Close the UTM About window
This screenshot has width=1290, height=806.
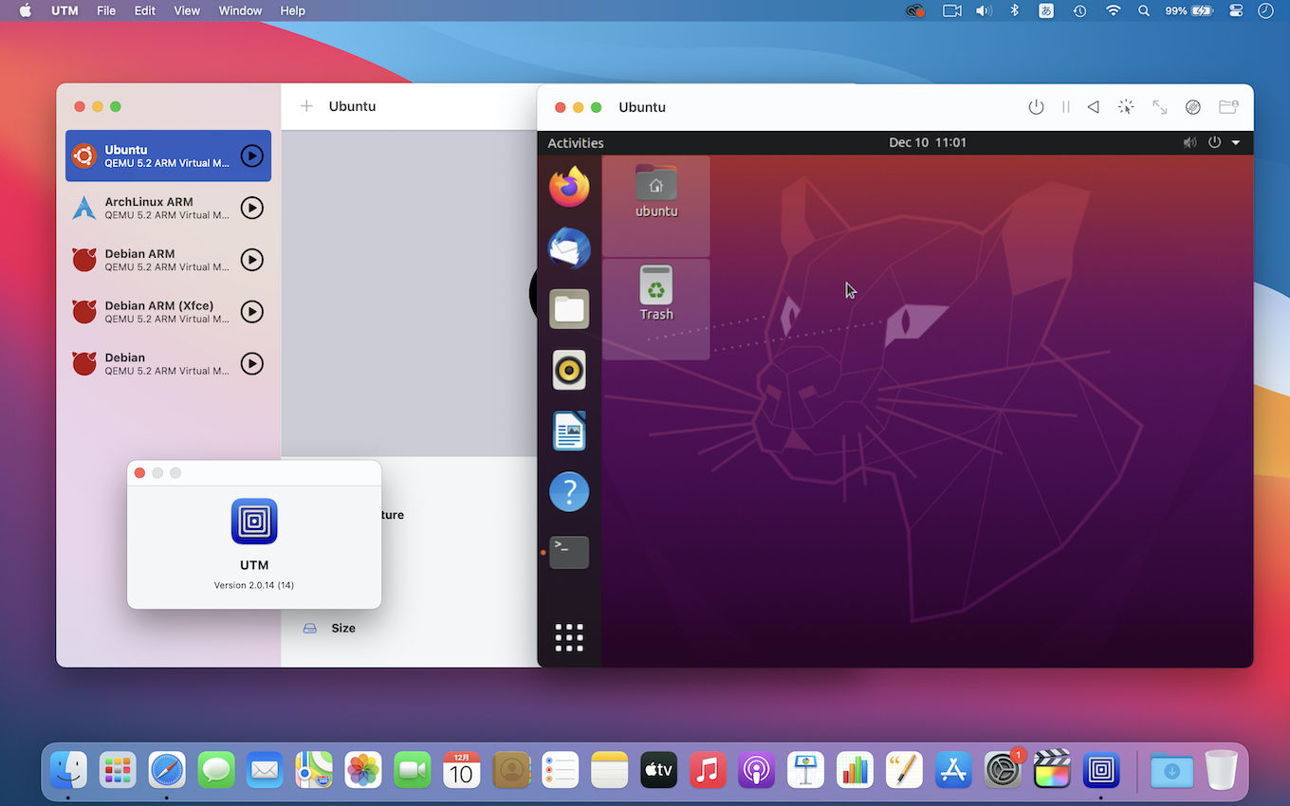140,473
